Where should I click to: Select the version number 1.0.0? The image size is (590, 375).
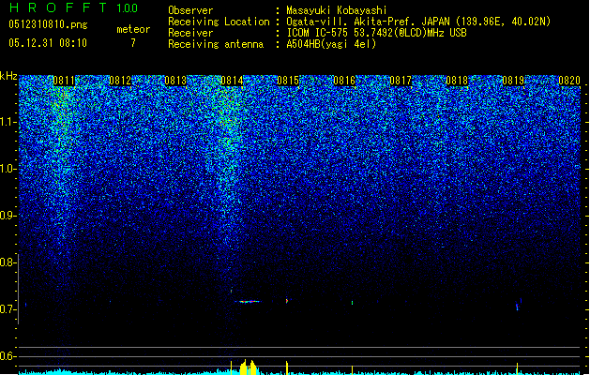click(x=128, y=7)
